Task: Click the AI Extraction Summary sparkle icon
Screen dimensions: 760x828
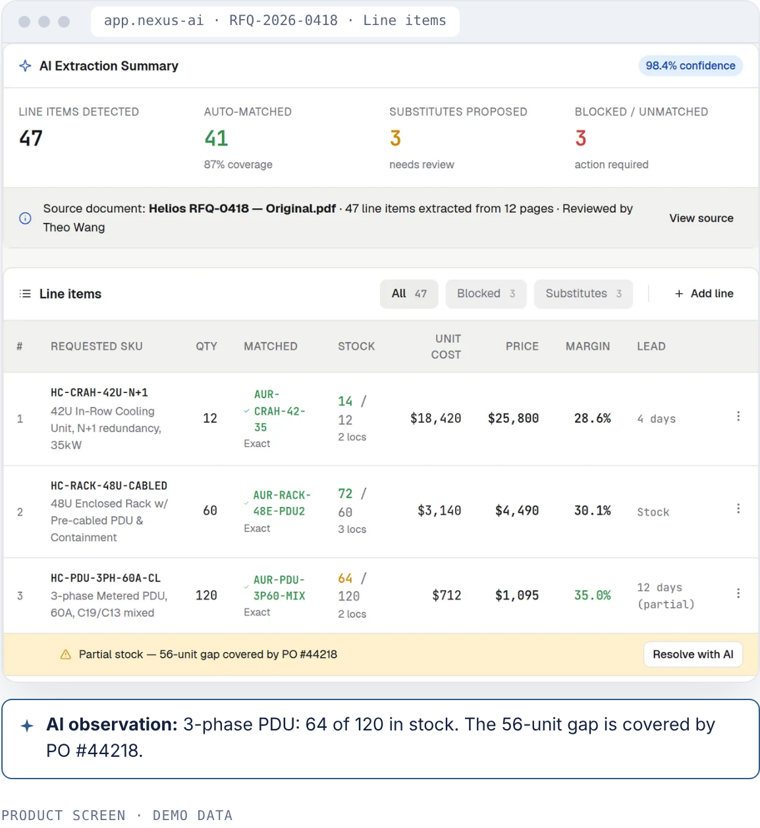Action: tap(25, 66)
